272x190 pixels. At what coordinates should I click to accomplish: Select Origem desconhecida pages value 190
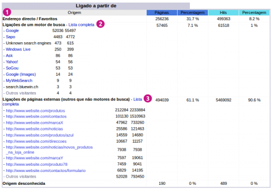(x=162, y=183)
